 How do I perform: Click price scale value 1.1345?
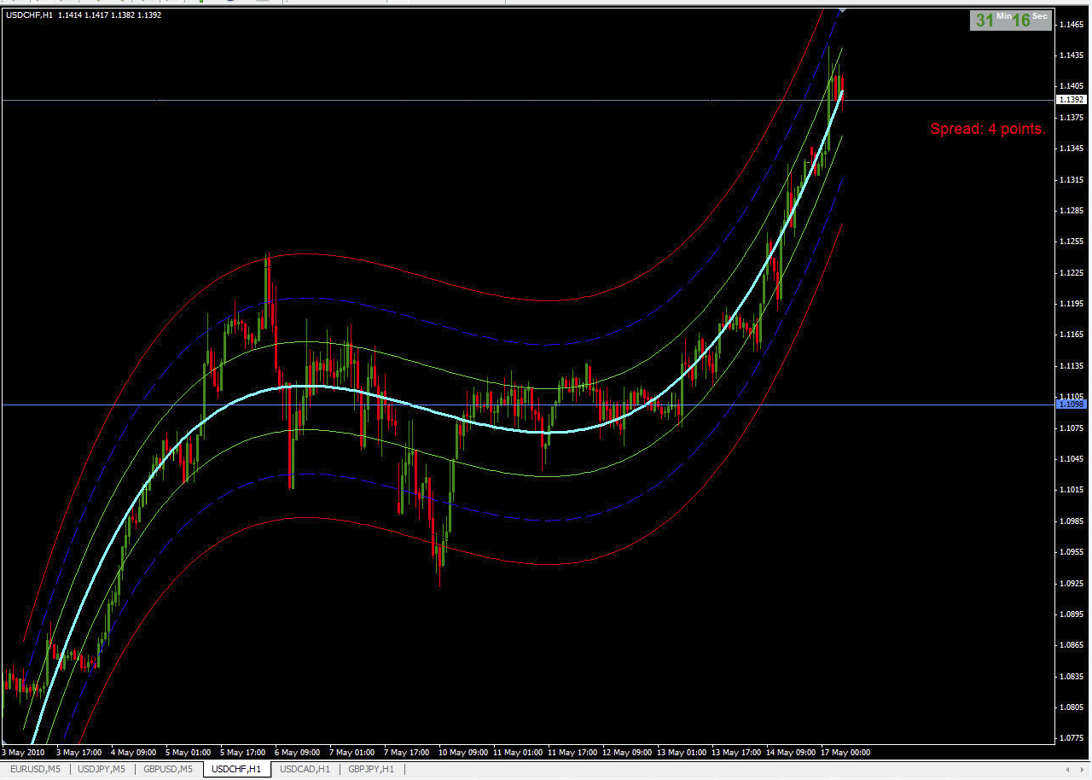click(x=1072, y=148)
